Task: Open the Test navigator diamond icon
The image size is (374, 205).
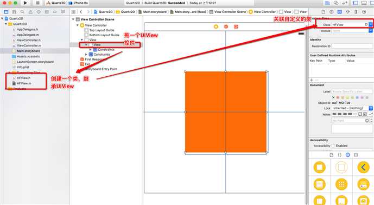Action: tap(39, 12)
